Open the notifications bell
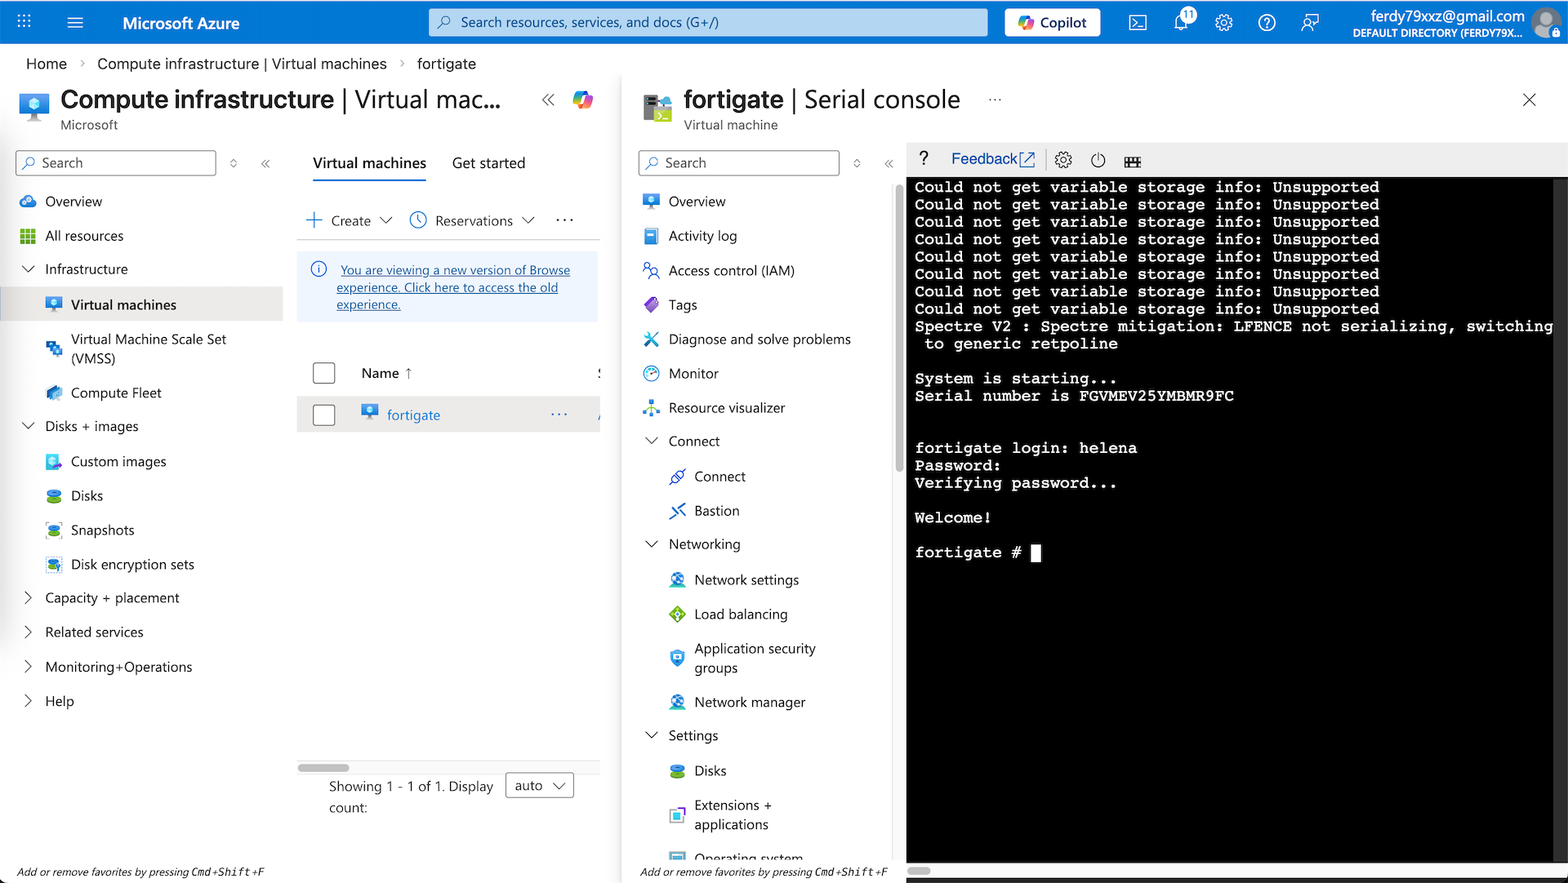1568x883 pixels. tap(1181, 23)
